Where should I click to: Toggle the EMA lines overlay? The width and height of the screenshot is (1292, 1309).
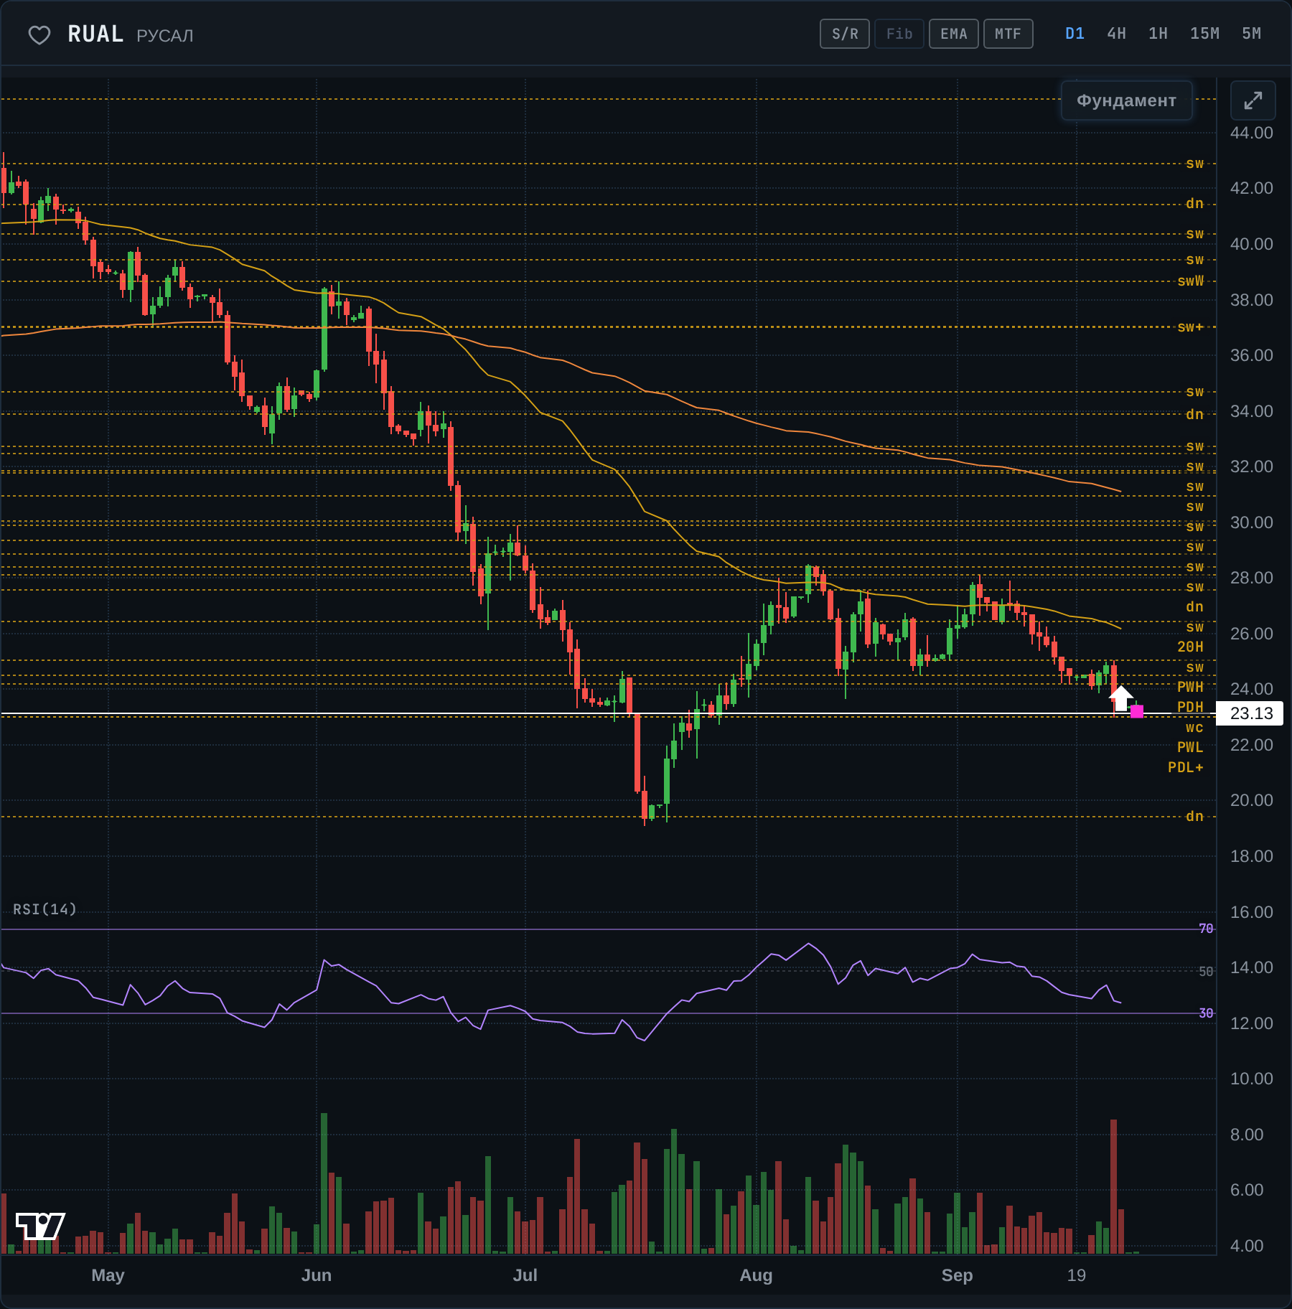pos(954,34)
